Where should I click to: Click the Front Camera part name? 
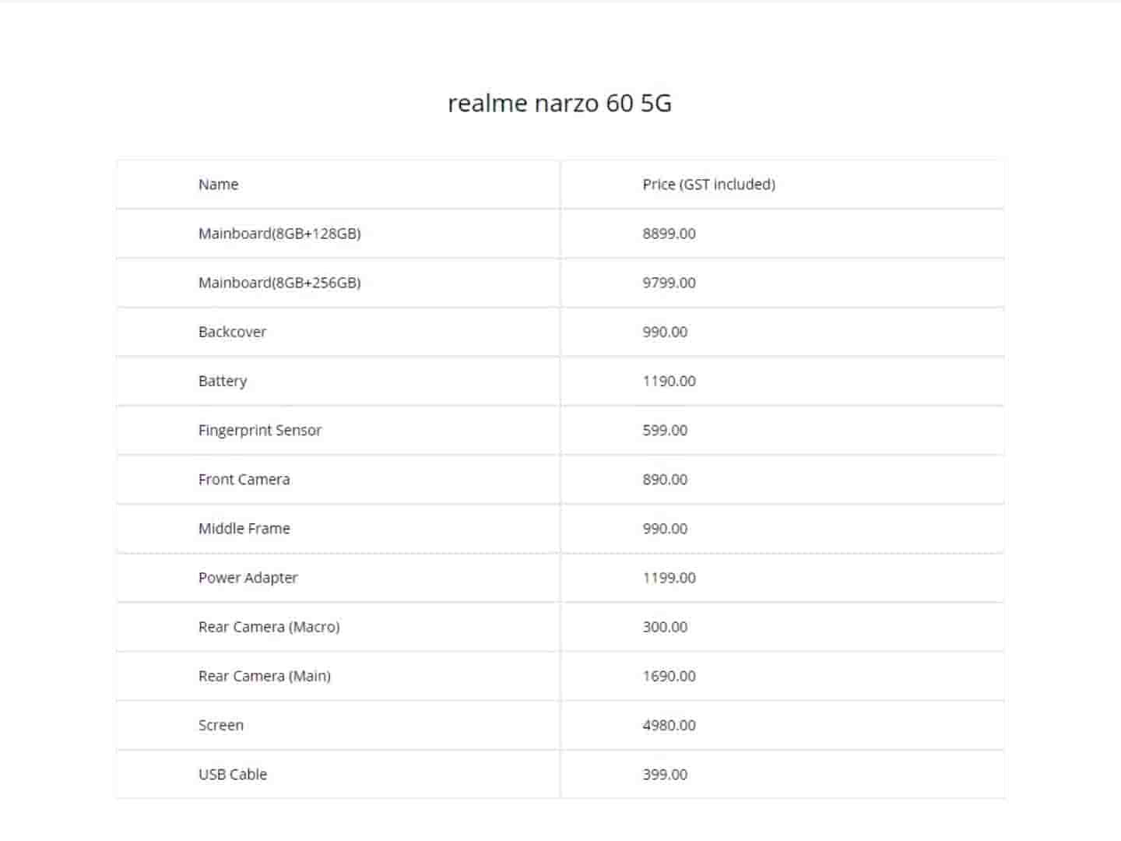click(244, 480)
